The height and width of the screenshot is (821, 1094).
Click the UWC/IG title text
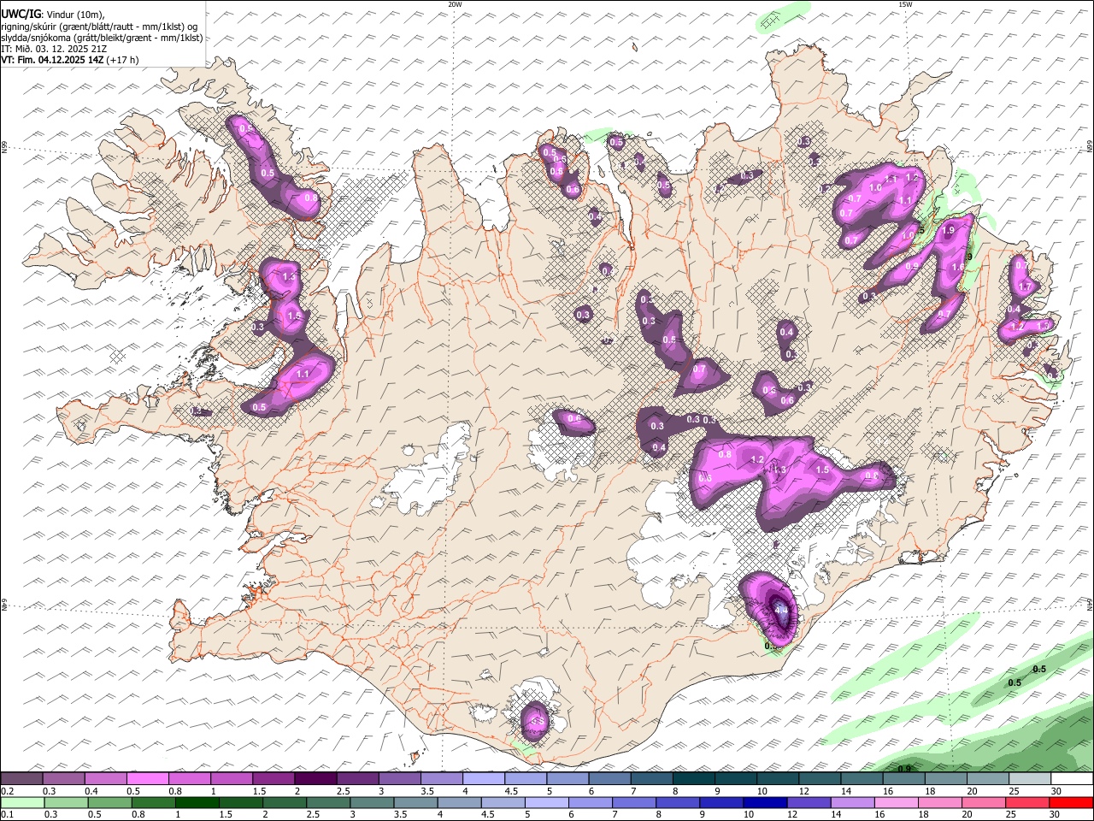click(x=21, y=13)
